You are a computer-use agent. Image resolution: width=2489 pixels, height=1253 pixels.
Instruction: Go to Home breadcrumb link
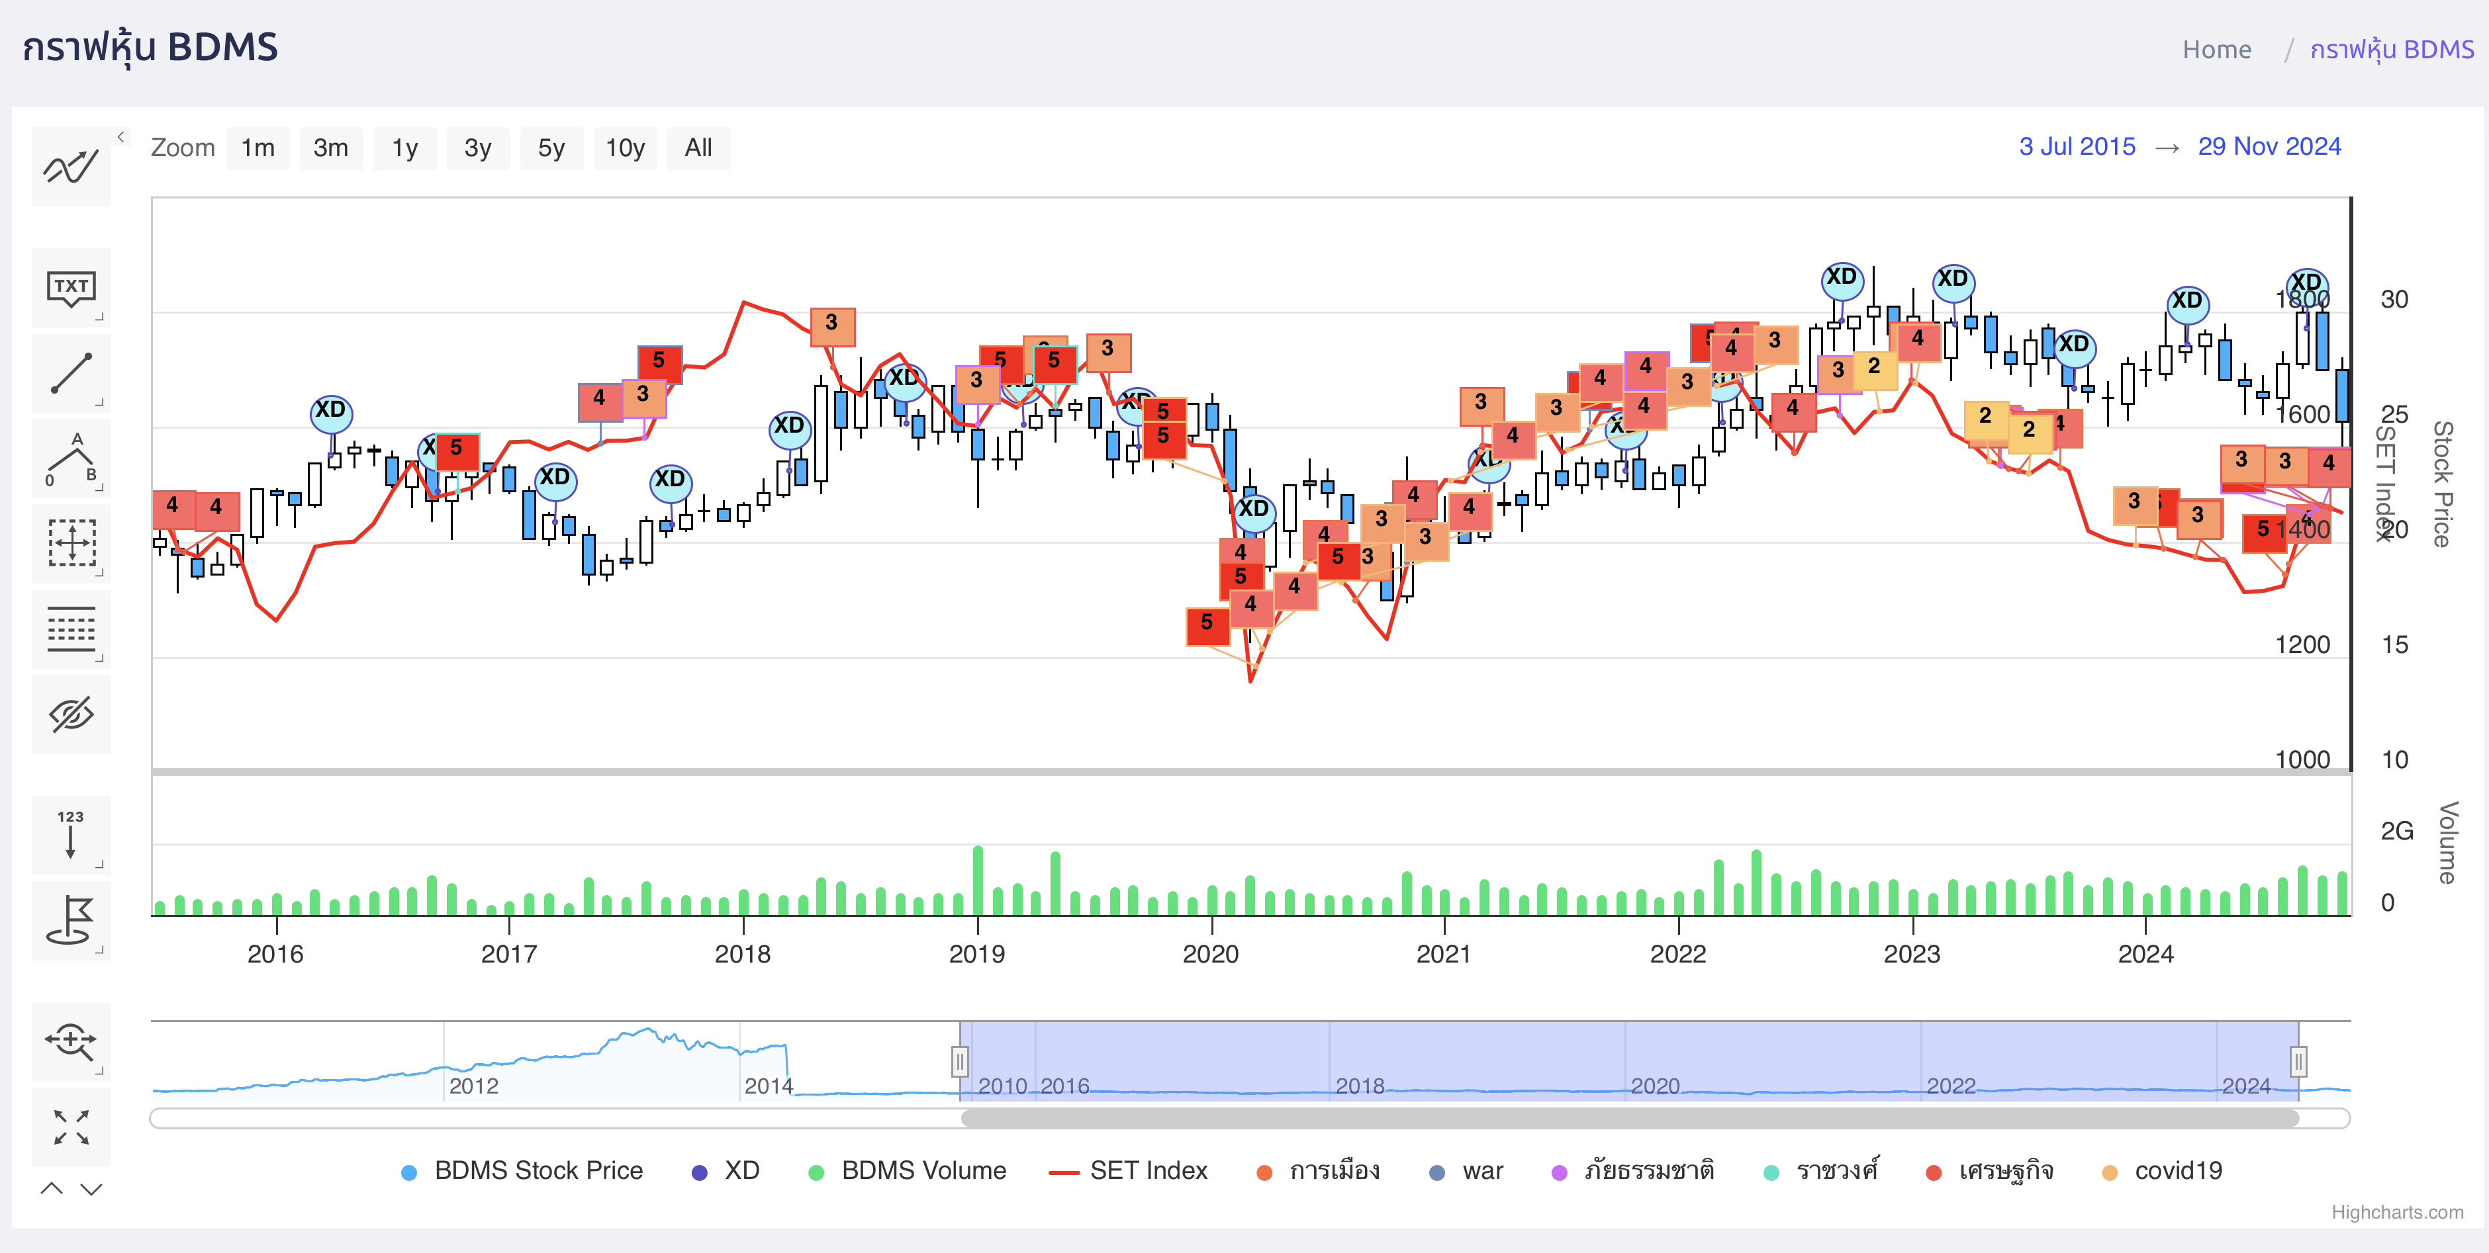pyautogui.click(x=2216, y=49)
